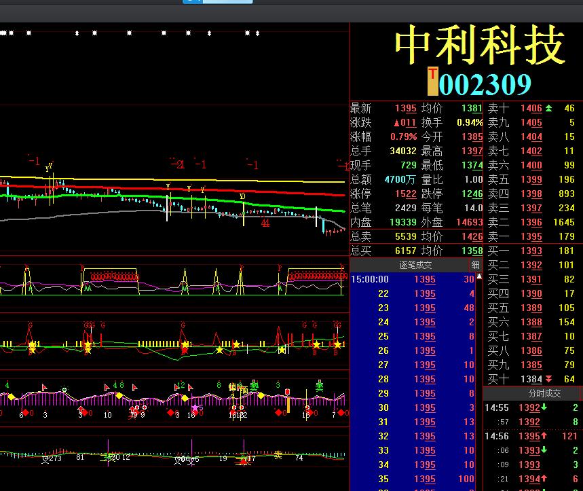This screenshot has width=583, height=491.
Task: Select the 卖二 order row at 1396
Action: pos(532,222)
